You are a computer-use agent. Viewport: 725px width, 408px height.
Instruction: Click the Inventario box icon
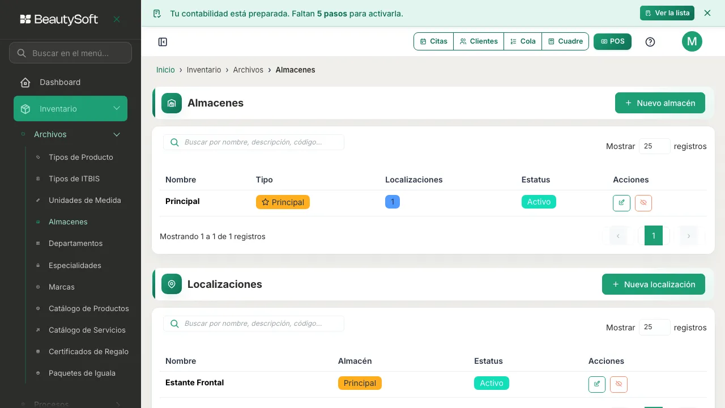(25, 109)
